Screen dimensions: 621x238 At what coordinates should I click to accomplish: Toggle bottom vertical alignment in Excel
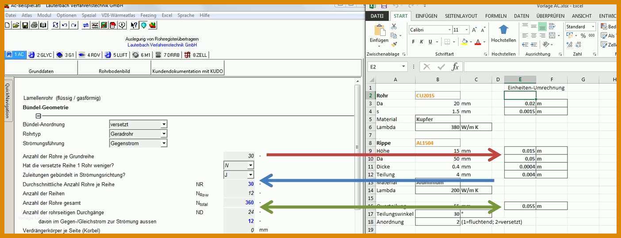tap(542, 26)
